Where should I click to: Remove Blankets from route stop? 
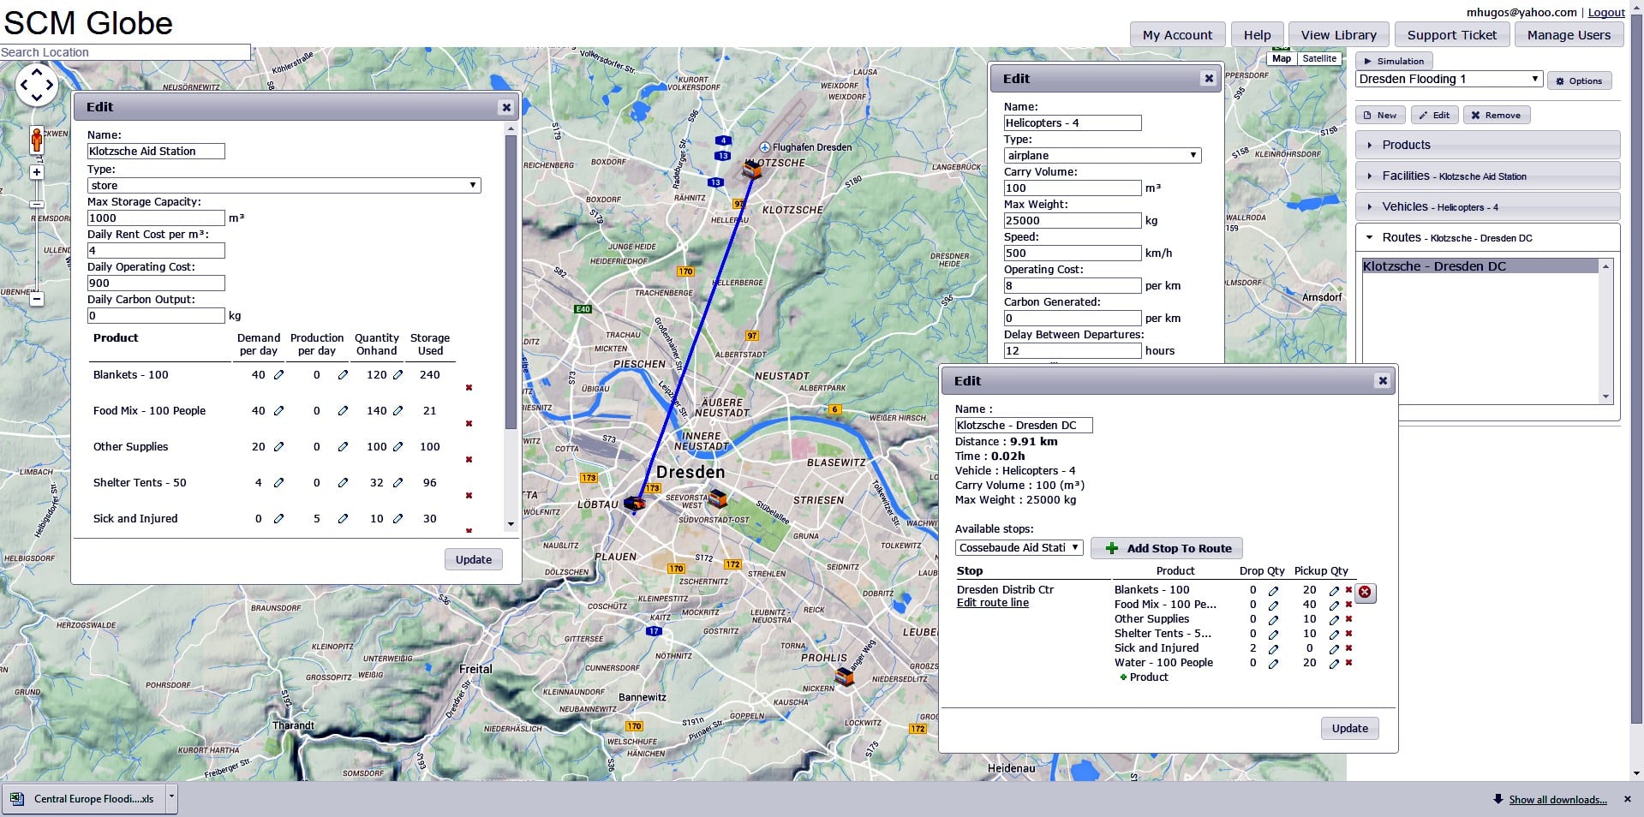pos(1348,590)
